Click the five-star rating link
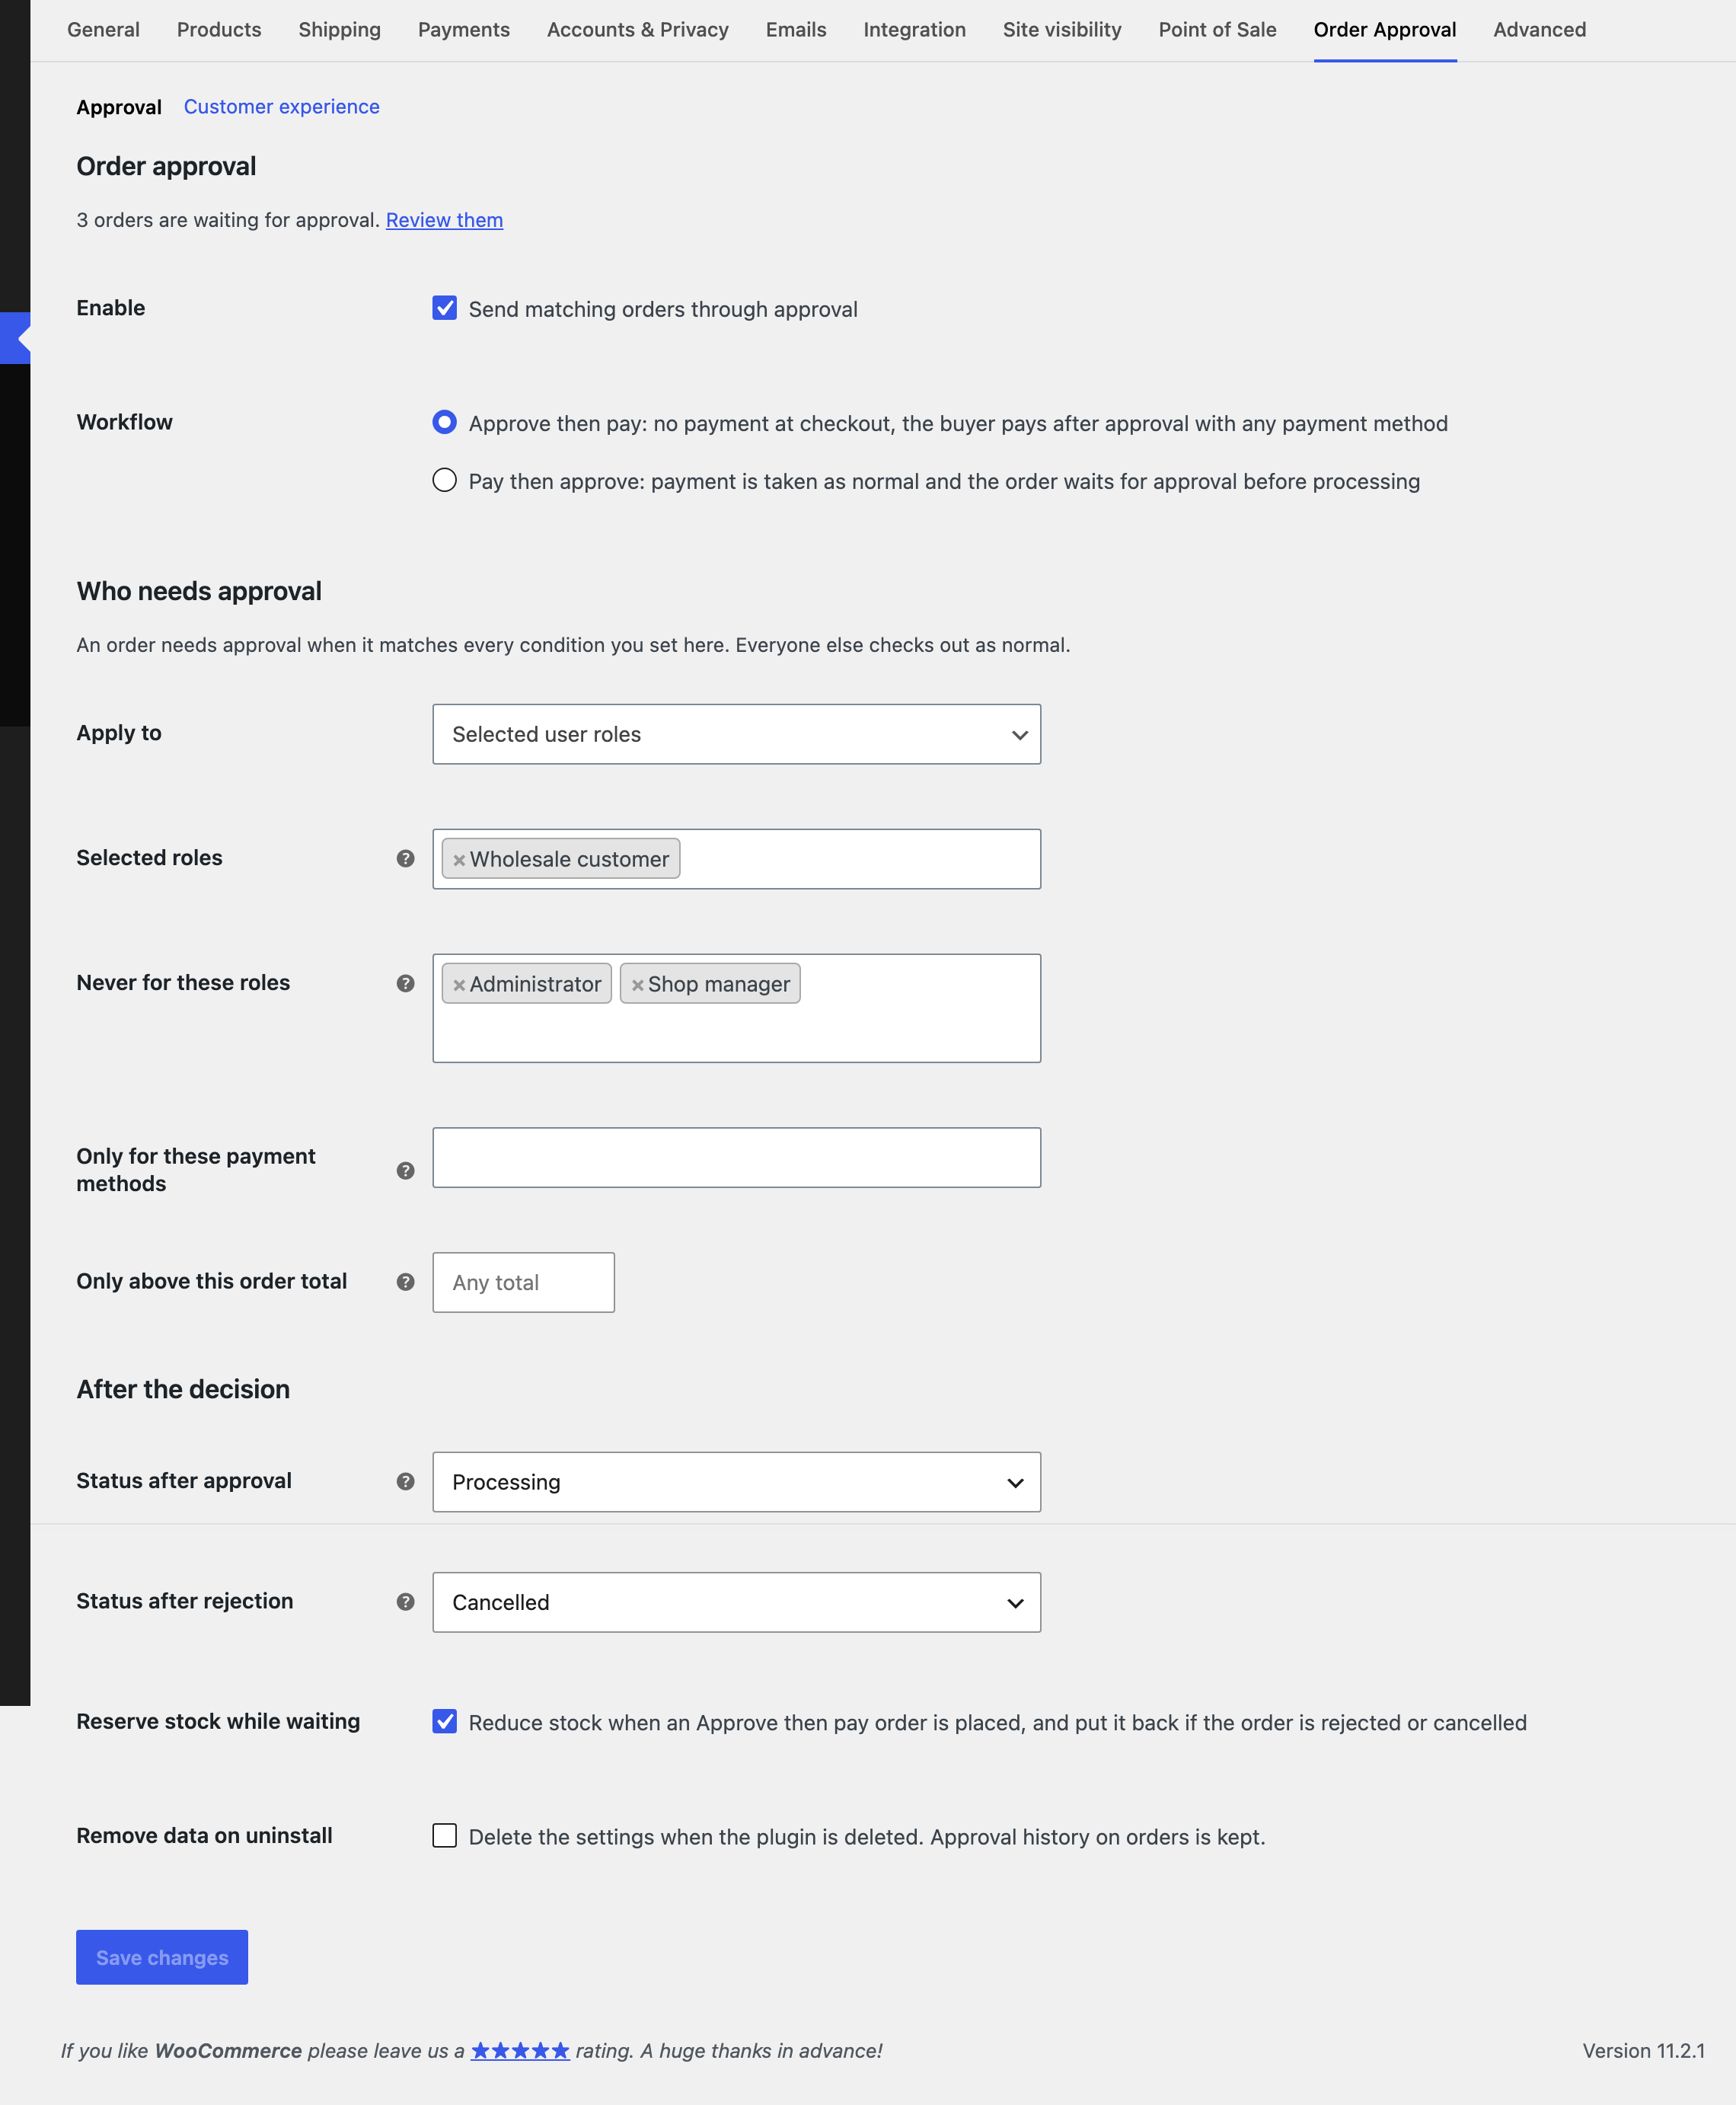This screenshot has height=2105, width=1736. (x=520, y=2051)
